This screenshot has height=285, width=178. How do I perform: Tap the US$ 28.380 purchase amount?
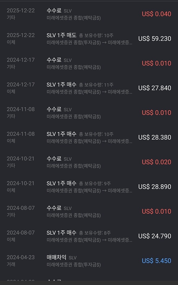coord(155,137)
